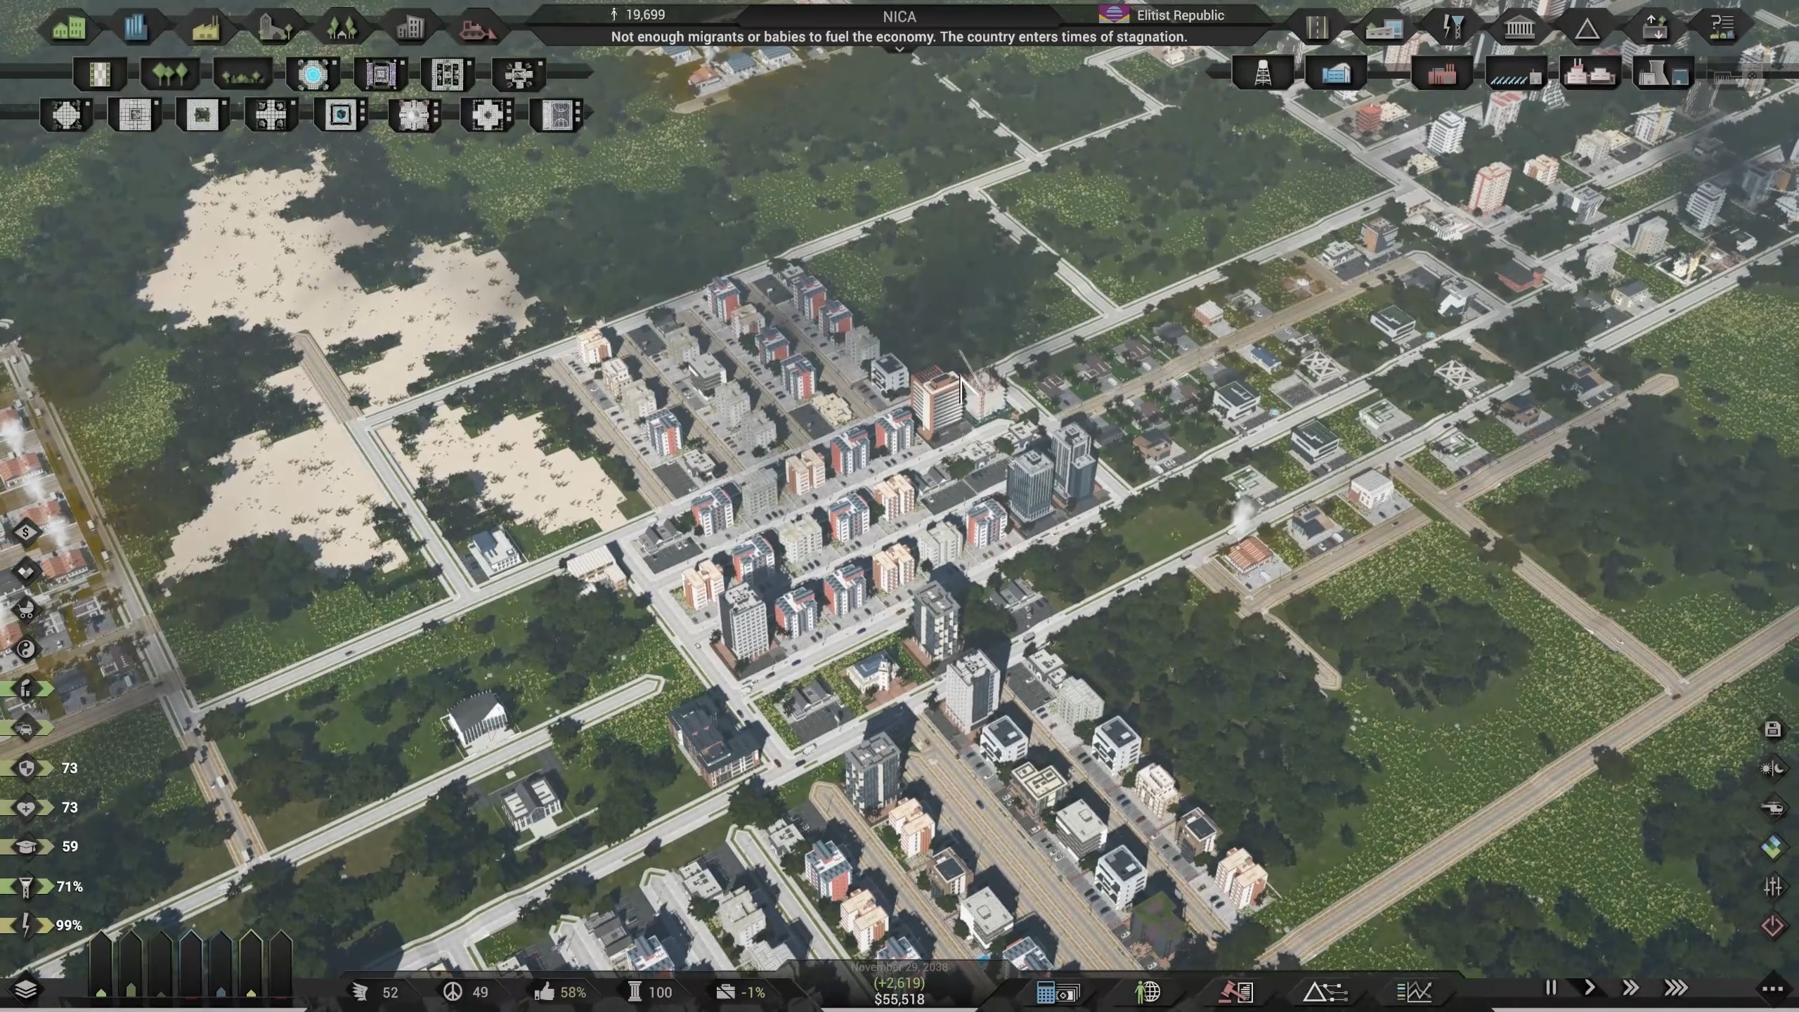Click the zone demand bar graph
The width and height of the screenshot is (1799, 1012).
tap(190, 963)
